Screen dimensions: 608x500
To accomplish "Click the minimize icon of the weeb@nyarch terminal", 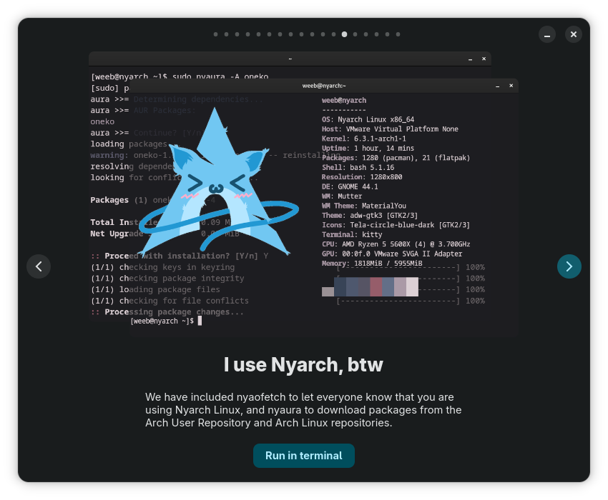I will point(497,86).
